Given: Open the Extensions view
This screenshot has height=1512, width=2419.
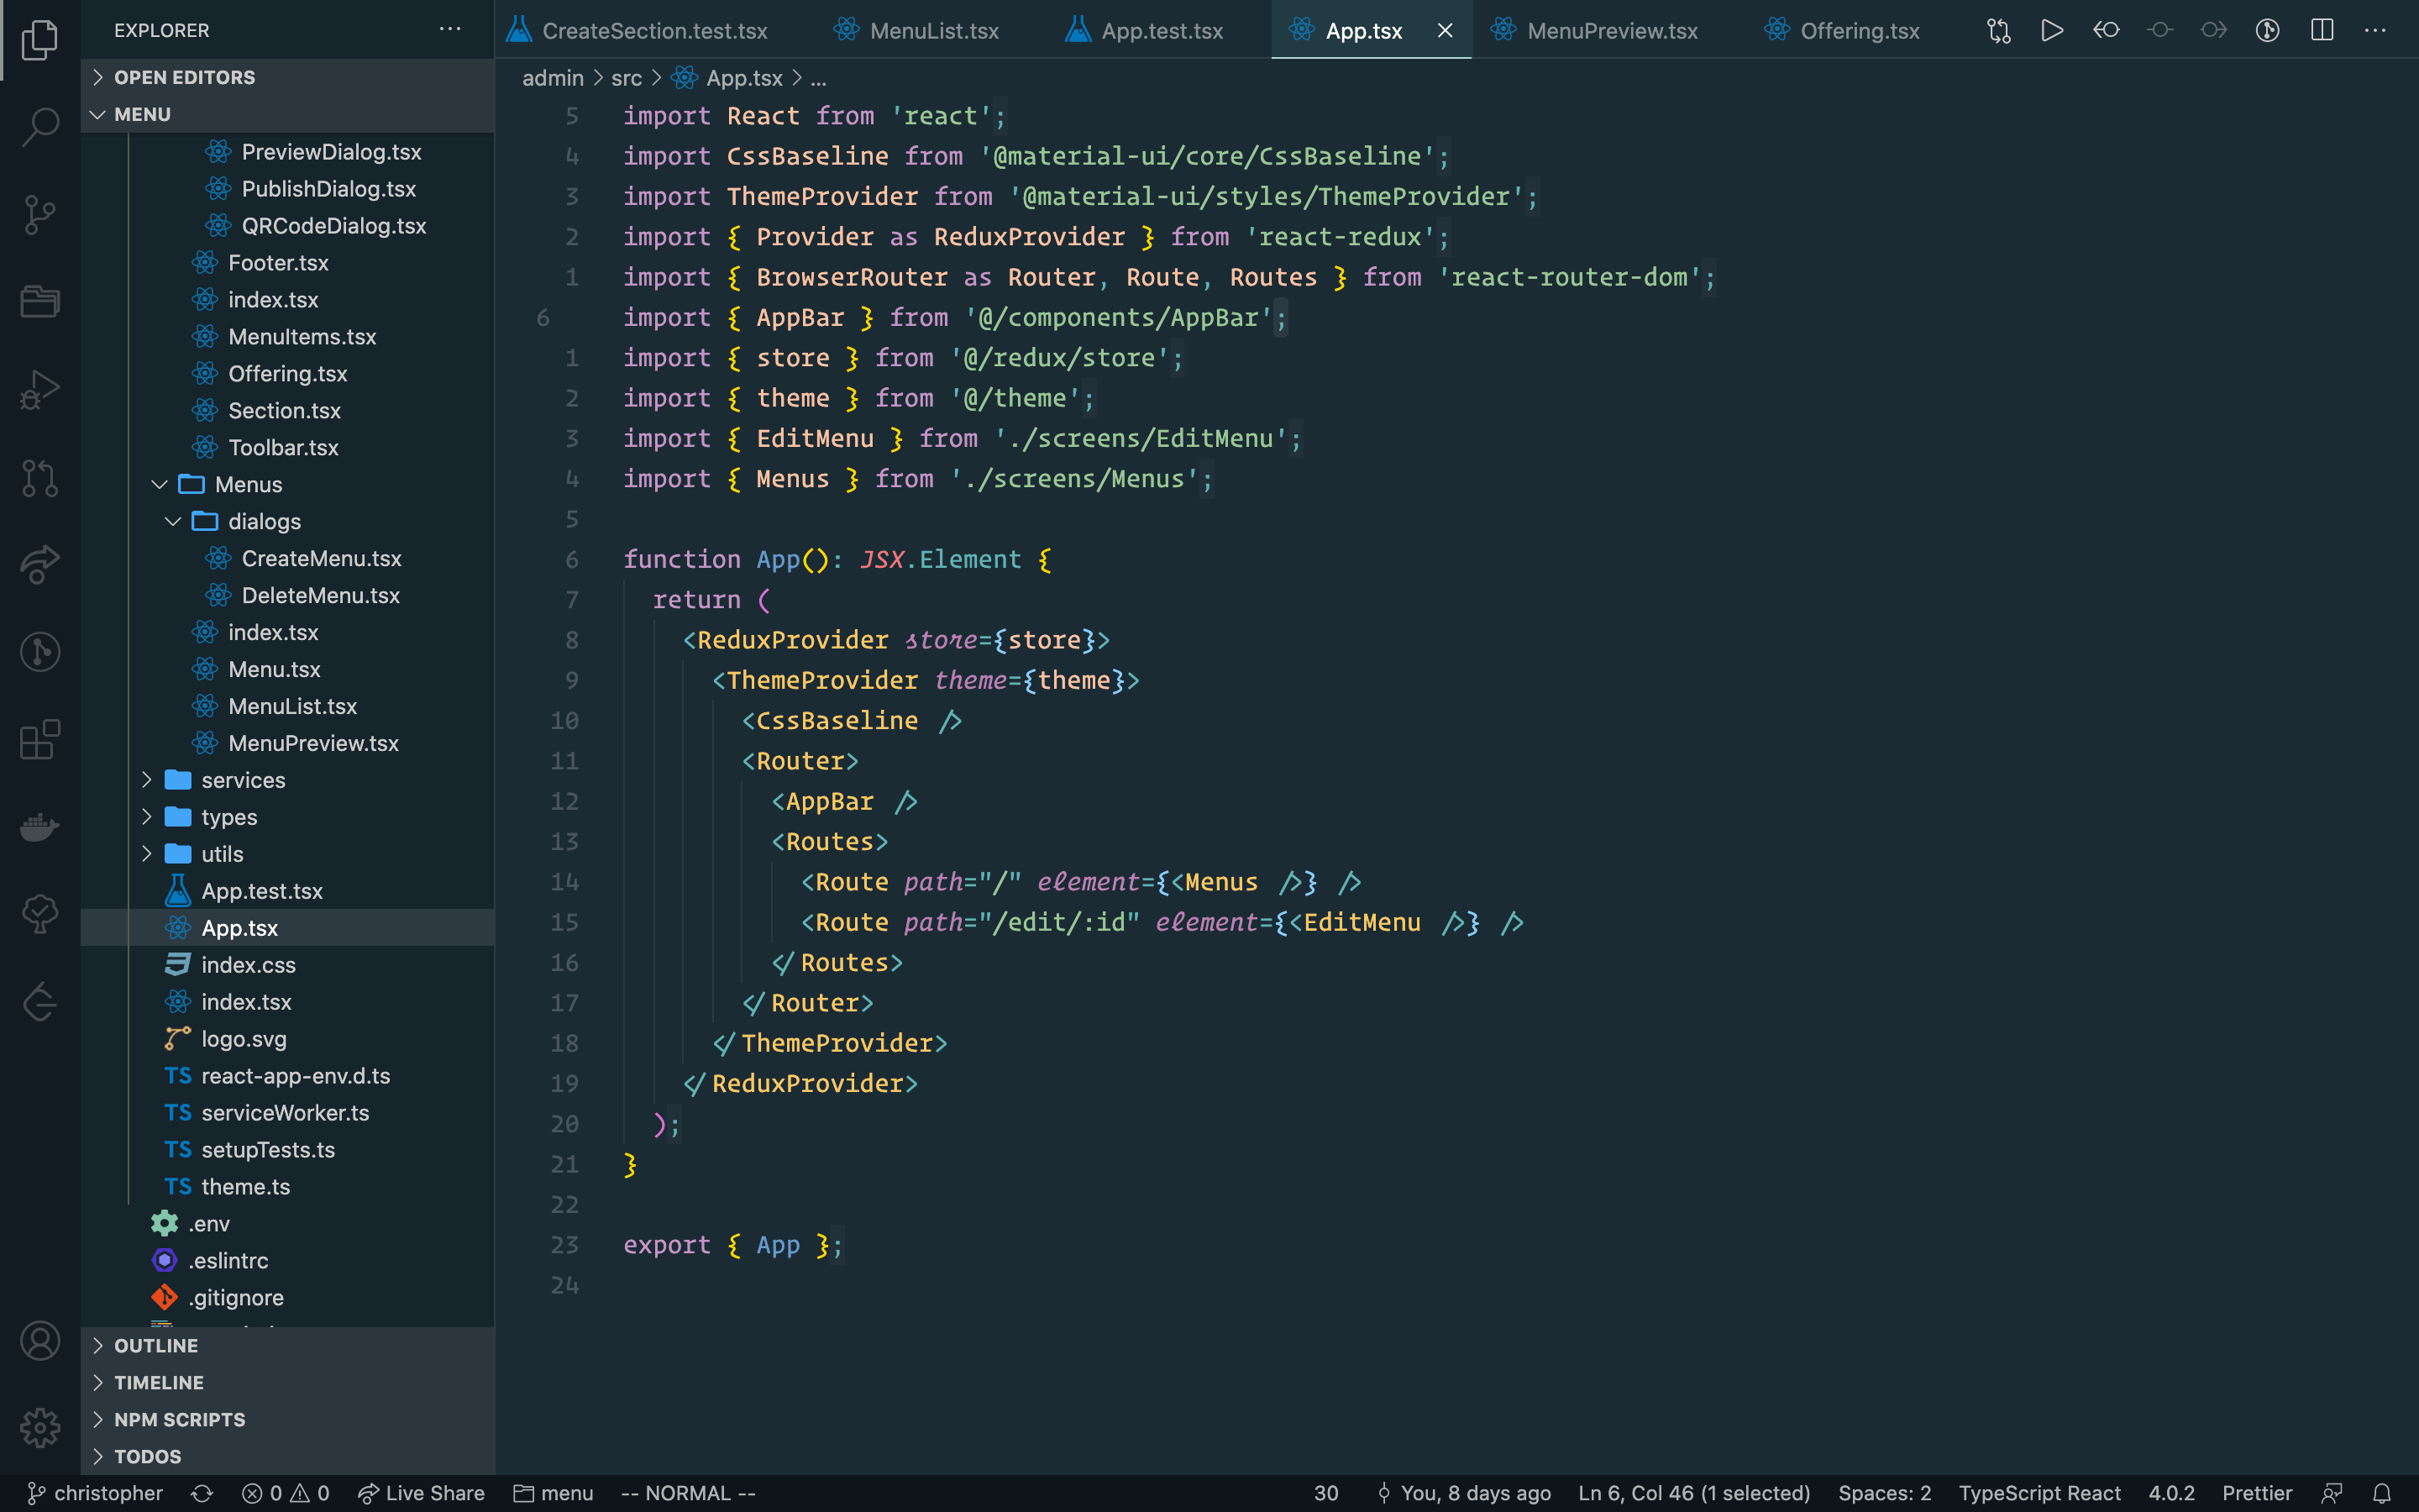Looking at the screenshot, I should point(40,740).
